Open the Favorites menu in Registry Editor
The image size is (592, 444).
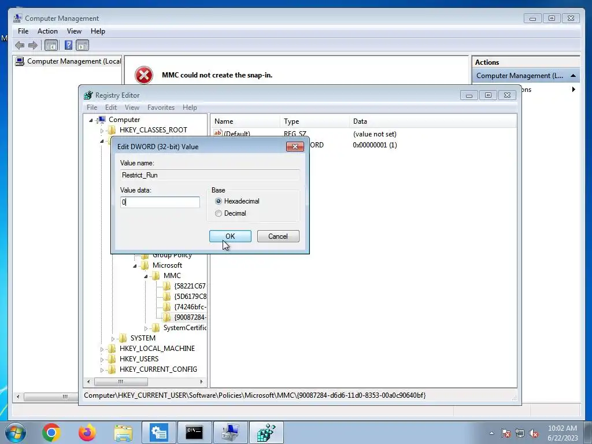pyautogui.click(x=161, y=108)
